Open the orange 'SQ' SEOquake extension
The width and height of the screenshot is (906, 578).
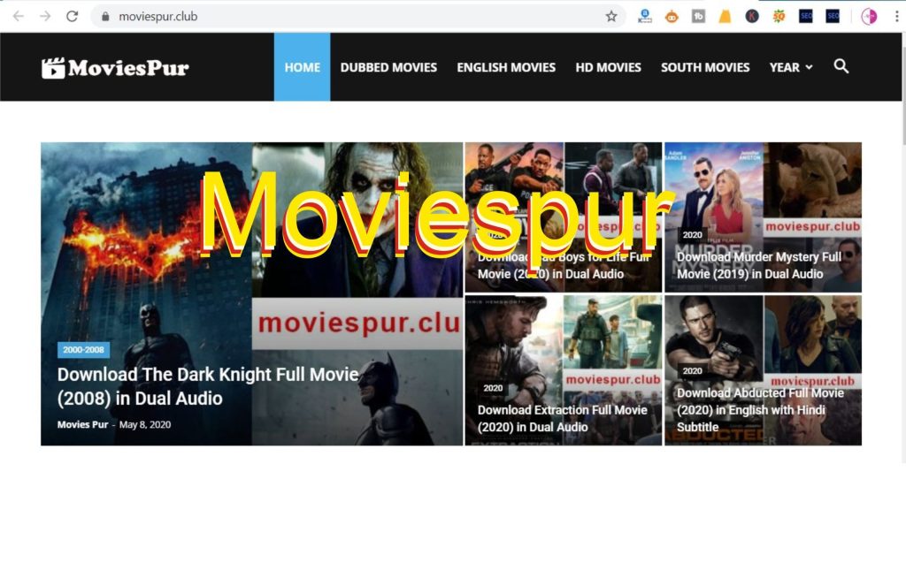(x=779, y=16)
